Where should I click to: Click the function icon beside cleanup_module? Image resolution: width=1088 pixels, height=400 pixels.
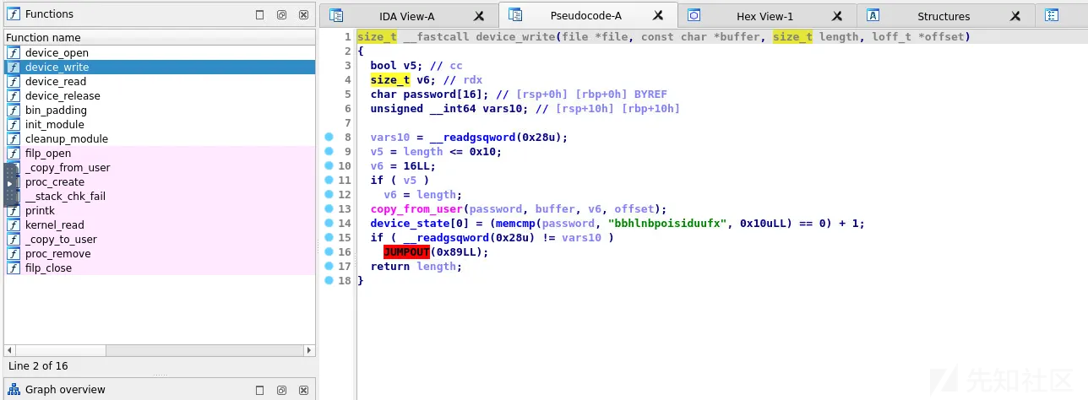(14, 138)
